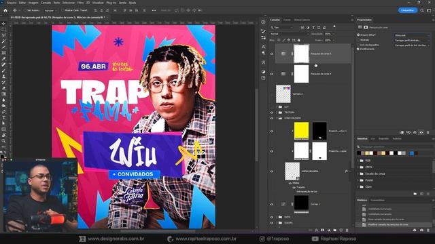Click the swatches search field
The image size is (435, 244).
394,146
